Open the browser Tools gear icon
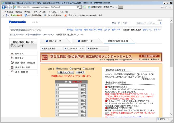The width and height of the screenshot is (174, 123). pos(170,7)
